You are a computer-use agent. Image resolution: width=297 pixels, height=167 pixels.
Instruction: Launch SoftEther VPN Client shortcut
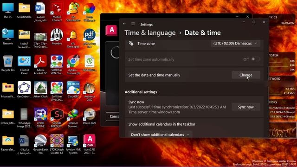tap(57, 65)
